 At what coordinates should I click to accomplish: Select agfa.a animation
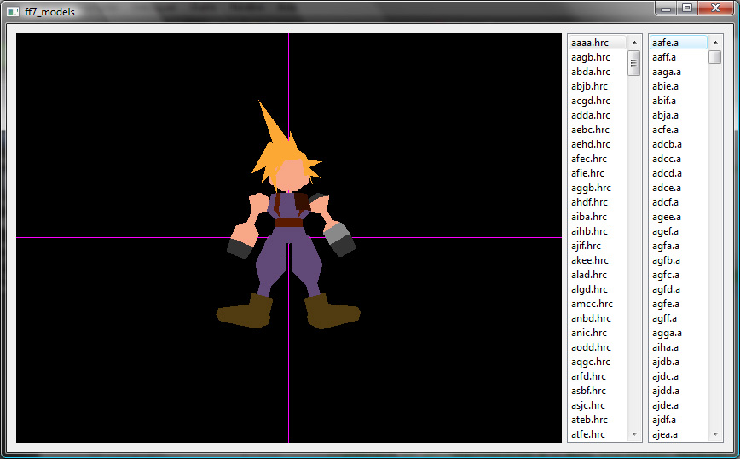[679, 246]
